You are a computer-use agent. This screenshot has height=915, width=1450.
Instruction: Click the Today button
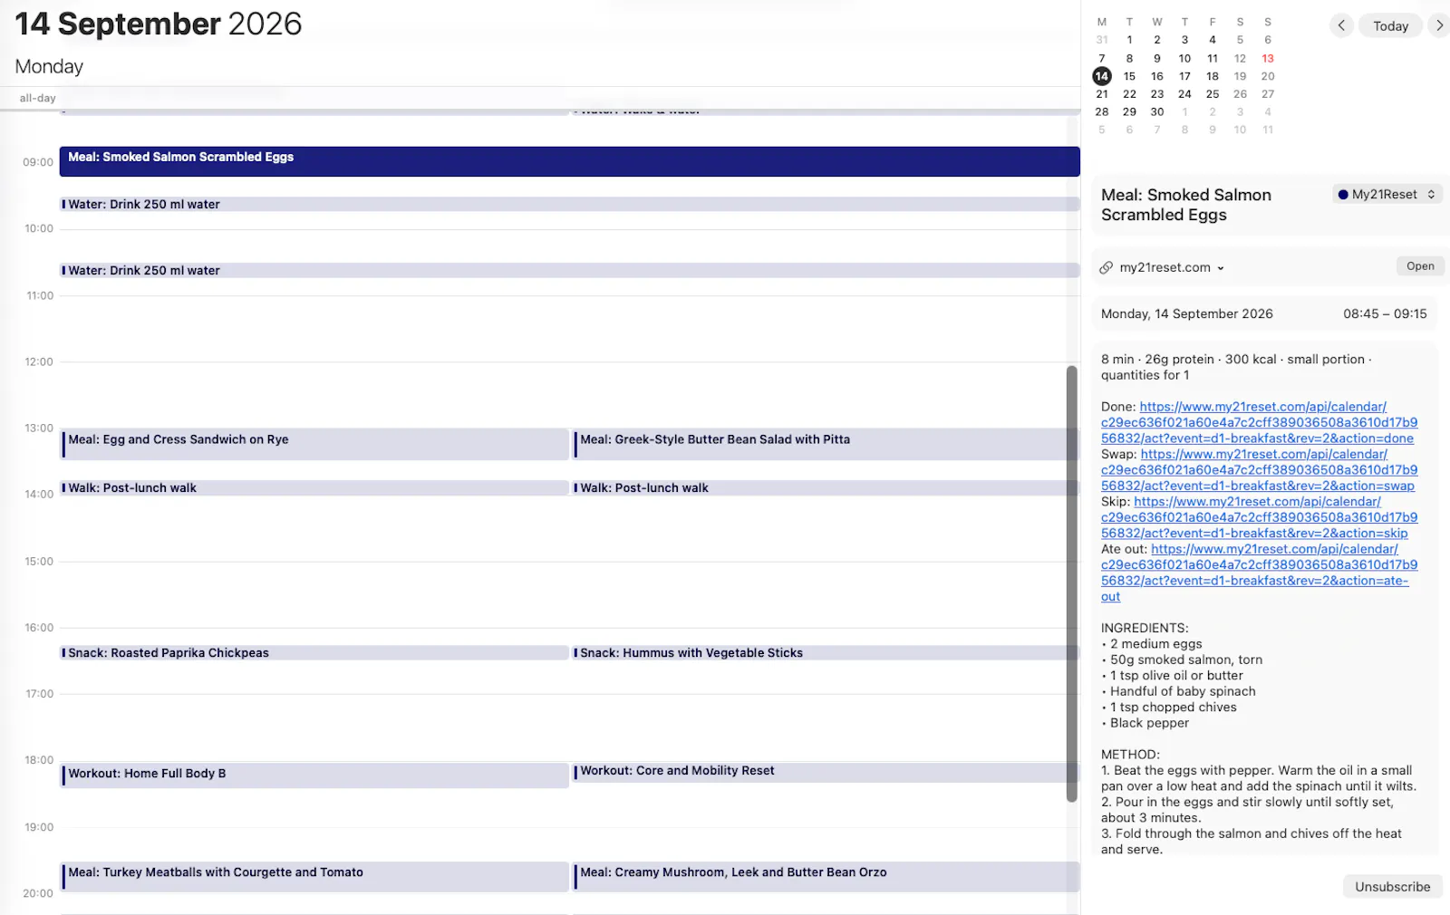point(1390,25)
